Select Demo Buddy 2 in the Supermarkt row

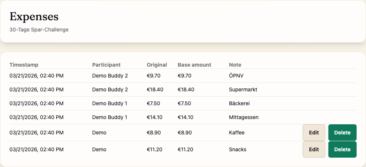pos(110,89)
